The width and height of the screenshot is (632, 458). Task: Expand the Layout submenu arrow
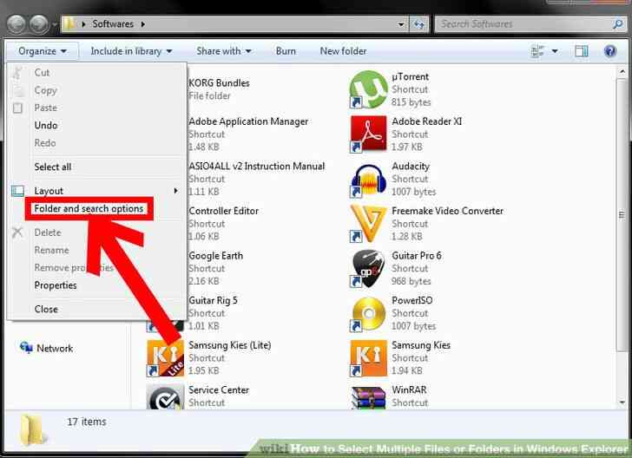click(175, 191)
